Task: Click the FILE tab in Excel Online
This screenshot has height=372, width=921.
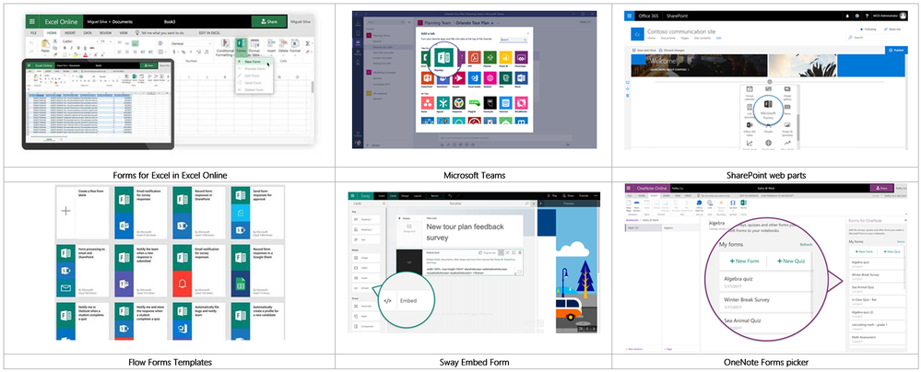Action: (x=34, y=33)
